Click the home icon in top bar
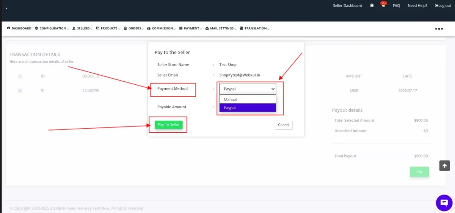 (372, 6)
